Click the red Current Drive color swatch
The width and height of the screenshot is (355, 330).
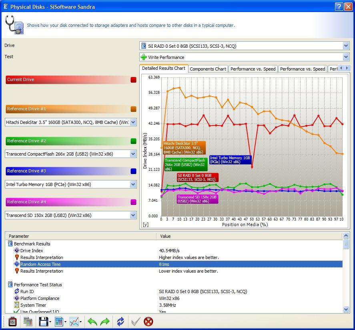pos(133,80)
